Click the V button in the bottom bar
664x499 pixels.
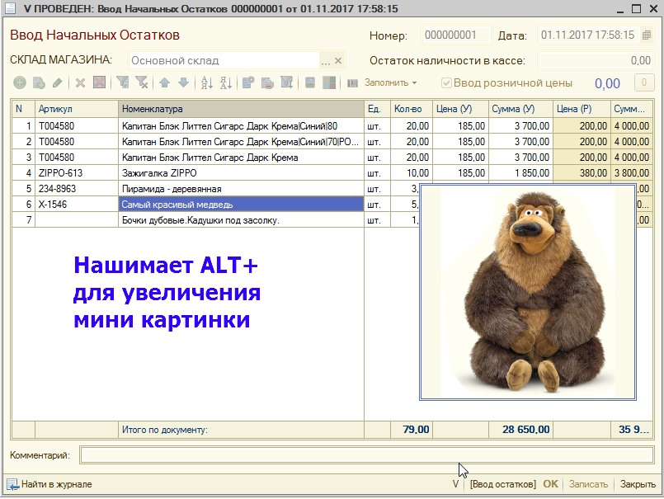tap(455, 484)
